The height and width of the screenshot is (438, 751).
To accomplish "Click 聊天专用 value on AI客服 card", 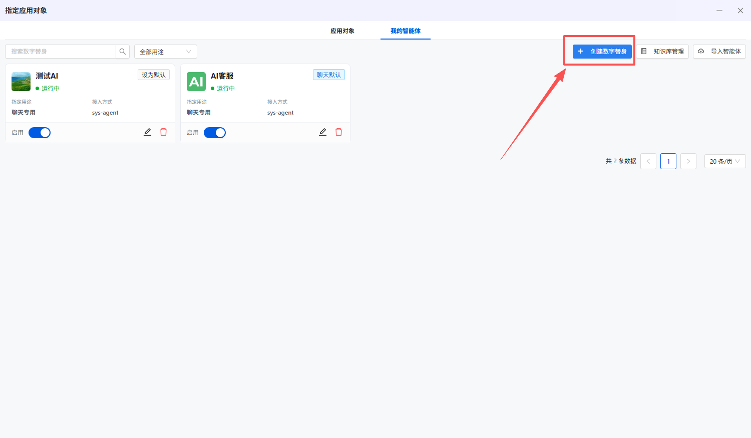I will [199, 113].
